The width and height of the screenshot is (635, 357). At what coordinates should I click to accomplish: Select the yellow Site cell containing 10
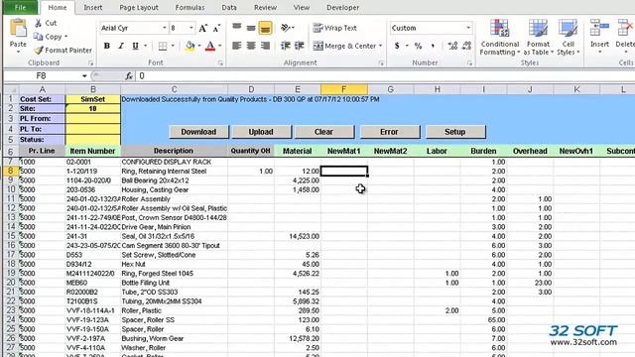[92, 108]
